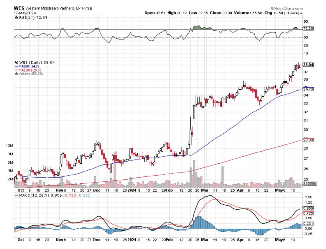The height and width of the screenshot is (249, 326).
Task: Click the 6M volume axis label
Action: coord(10,162)
